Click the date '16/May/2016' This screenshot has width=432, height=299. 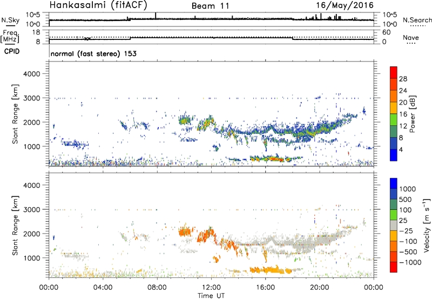(345, 5)
